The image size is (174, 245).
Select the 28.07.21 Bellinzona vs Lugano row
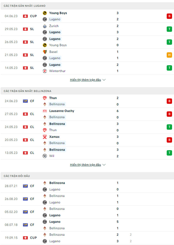pos(87,186)
